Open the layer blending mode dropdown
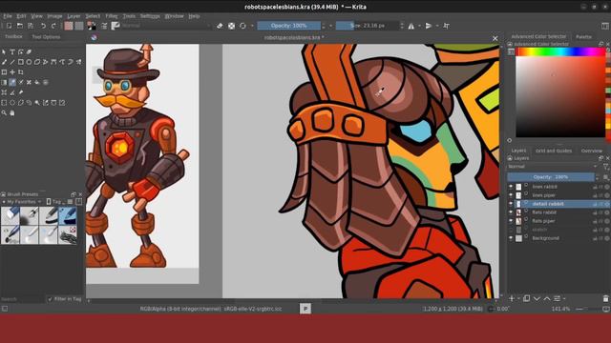 553,167
